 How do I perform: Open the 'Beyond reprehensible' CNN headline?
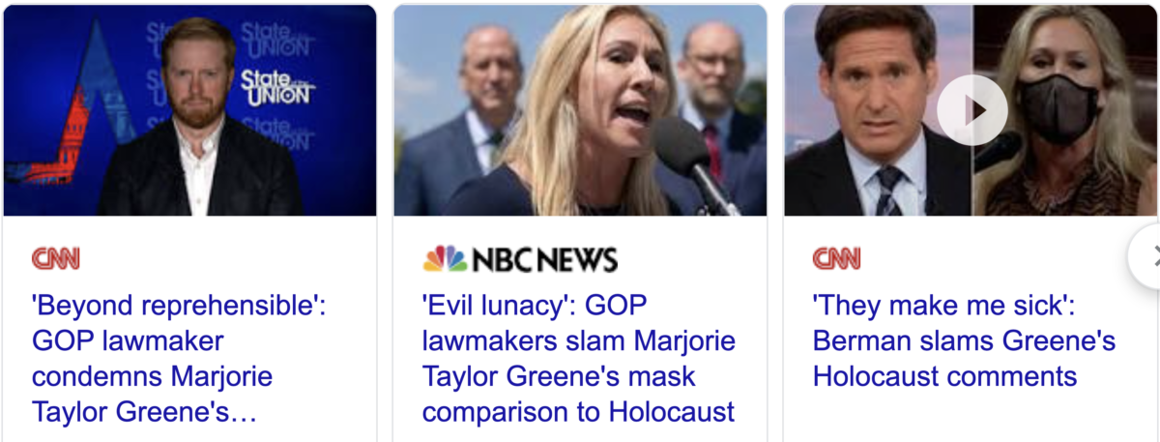(179, 360)
